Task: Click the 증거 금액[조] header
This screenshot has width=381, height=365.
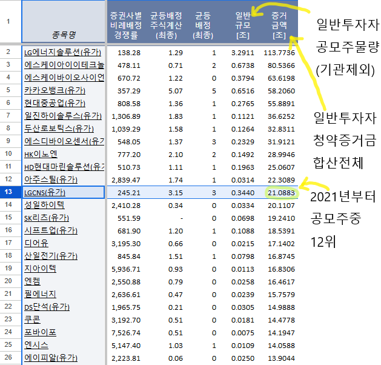Action: coord(279,25)
